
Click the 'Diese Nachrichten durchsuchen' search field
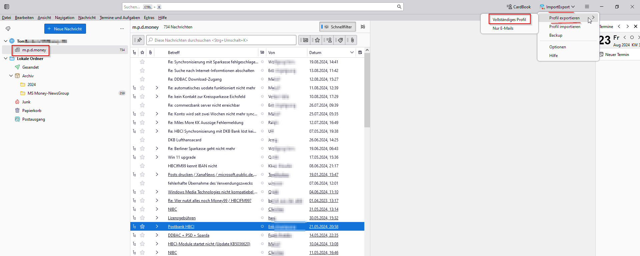(221, 40)
